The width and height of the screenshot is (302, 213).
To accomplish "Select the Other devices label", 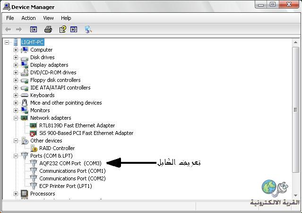I will 46,141.
